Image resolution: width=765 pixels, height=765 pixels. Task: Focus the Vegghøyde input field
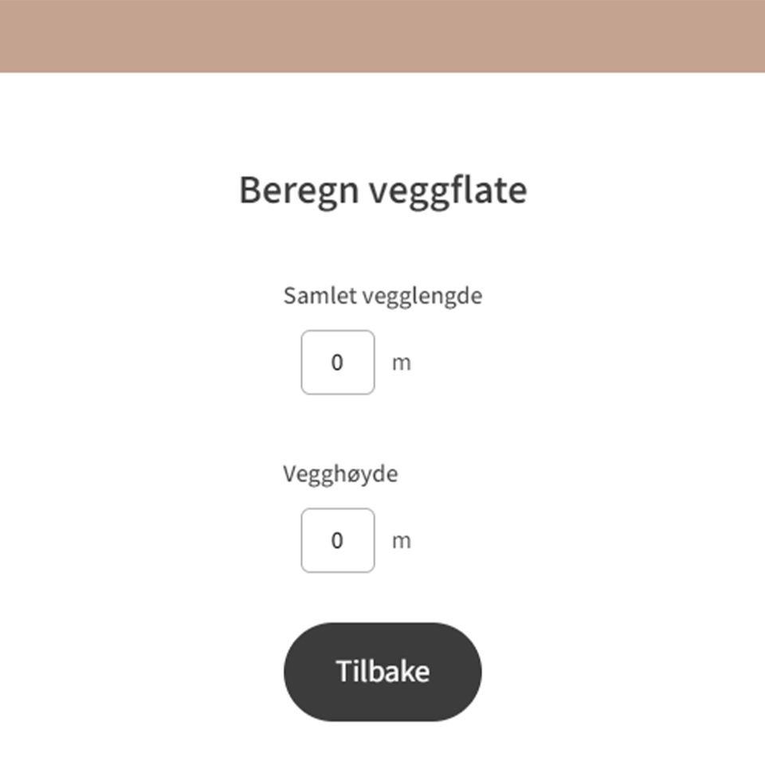click(x=338, y=540)
